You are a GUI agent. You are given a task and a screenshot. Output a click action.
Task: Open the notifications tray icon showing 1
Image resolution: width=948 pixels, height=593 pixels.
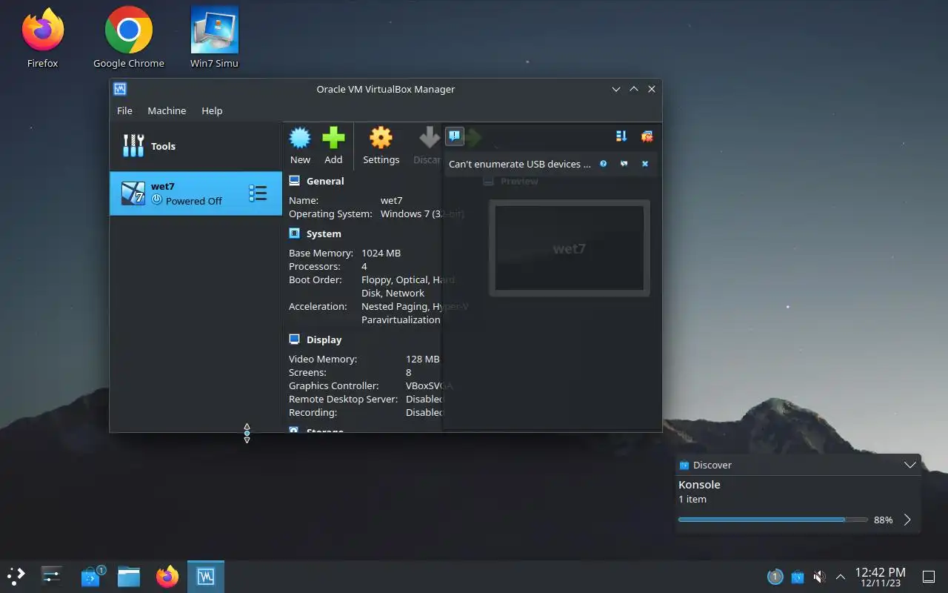click(775, 576)
